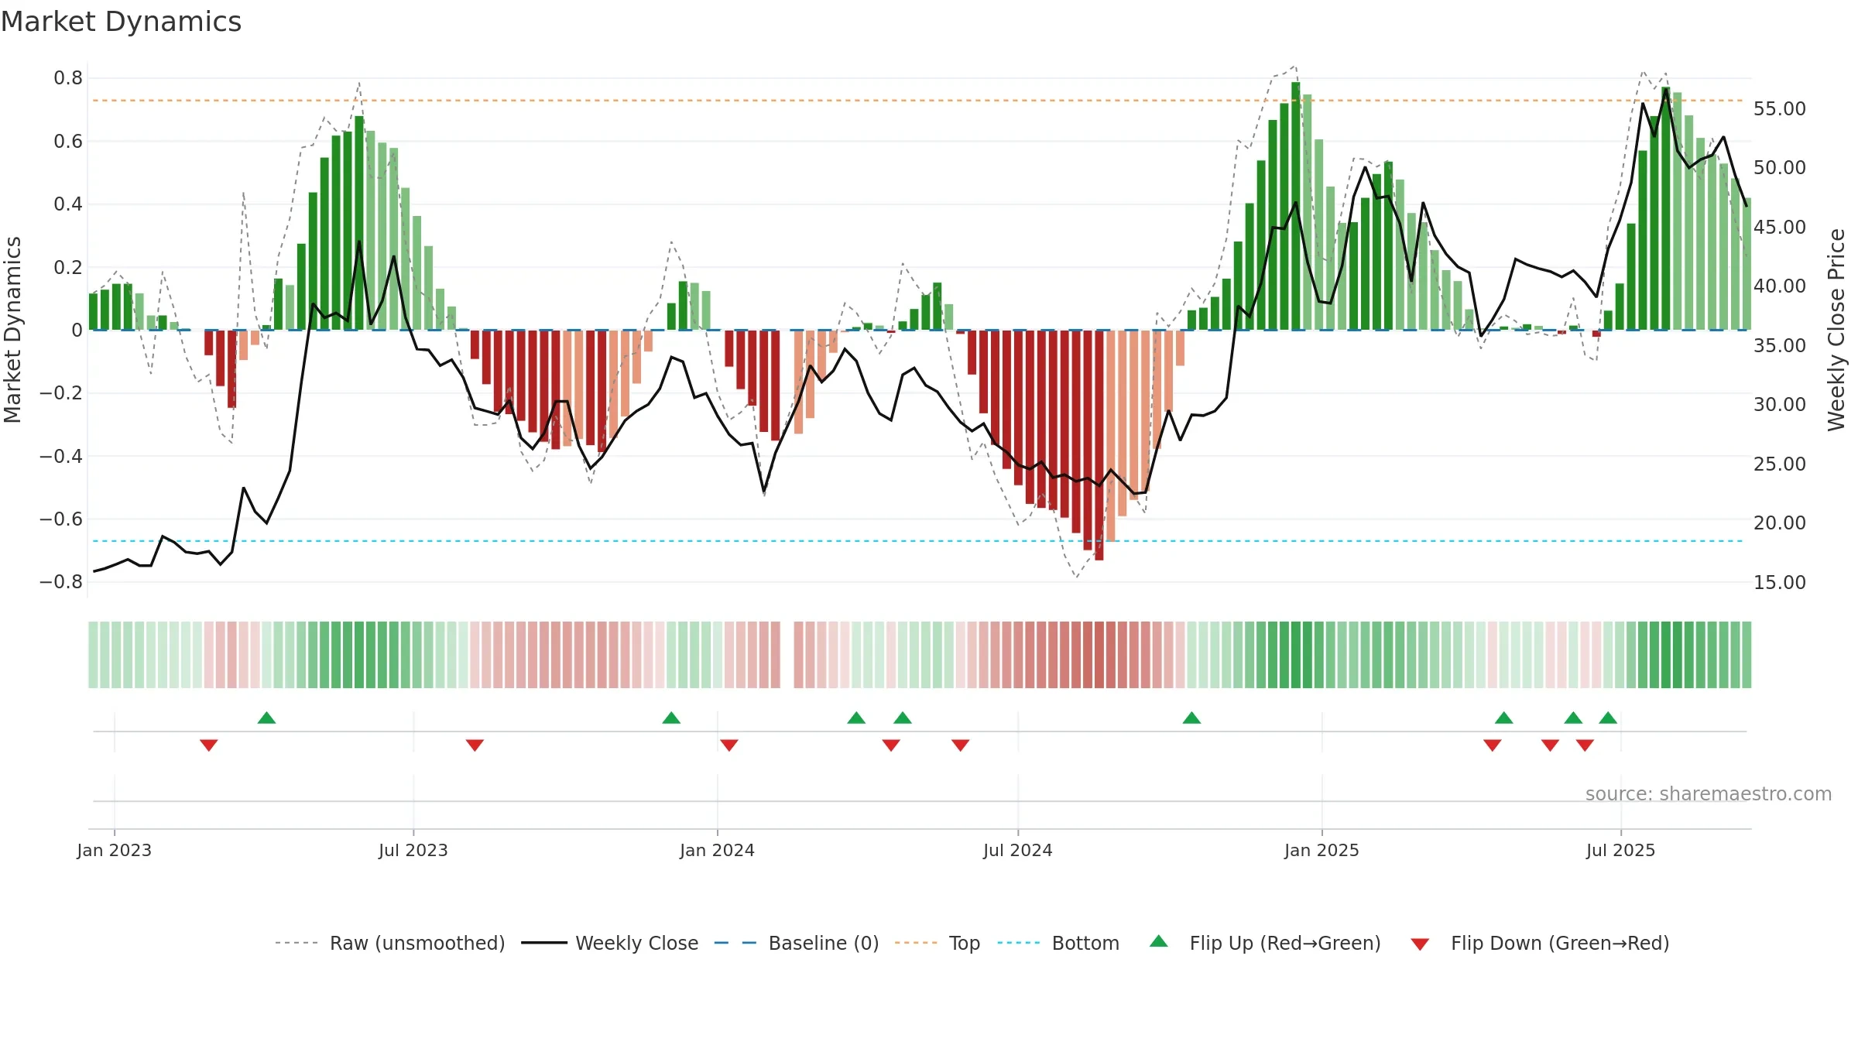Viewport: 1858px width, 1045px height.
Task: Click the 35.00 price axis tick
Action: point(1780,346)
